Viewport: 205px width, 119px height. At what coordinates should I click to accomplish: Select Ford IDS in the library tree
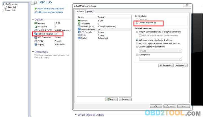coord(12,7)
